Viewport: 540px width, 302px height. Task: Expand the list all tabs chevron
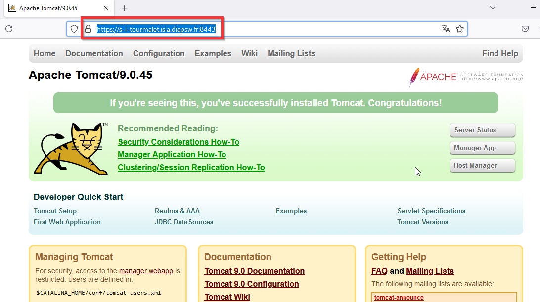tap(493, 8)
